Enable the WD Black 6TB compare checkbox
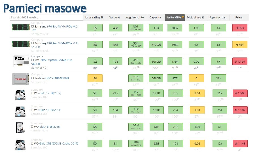 (x=32, y=127)
